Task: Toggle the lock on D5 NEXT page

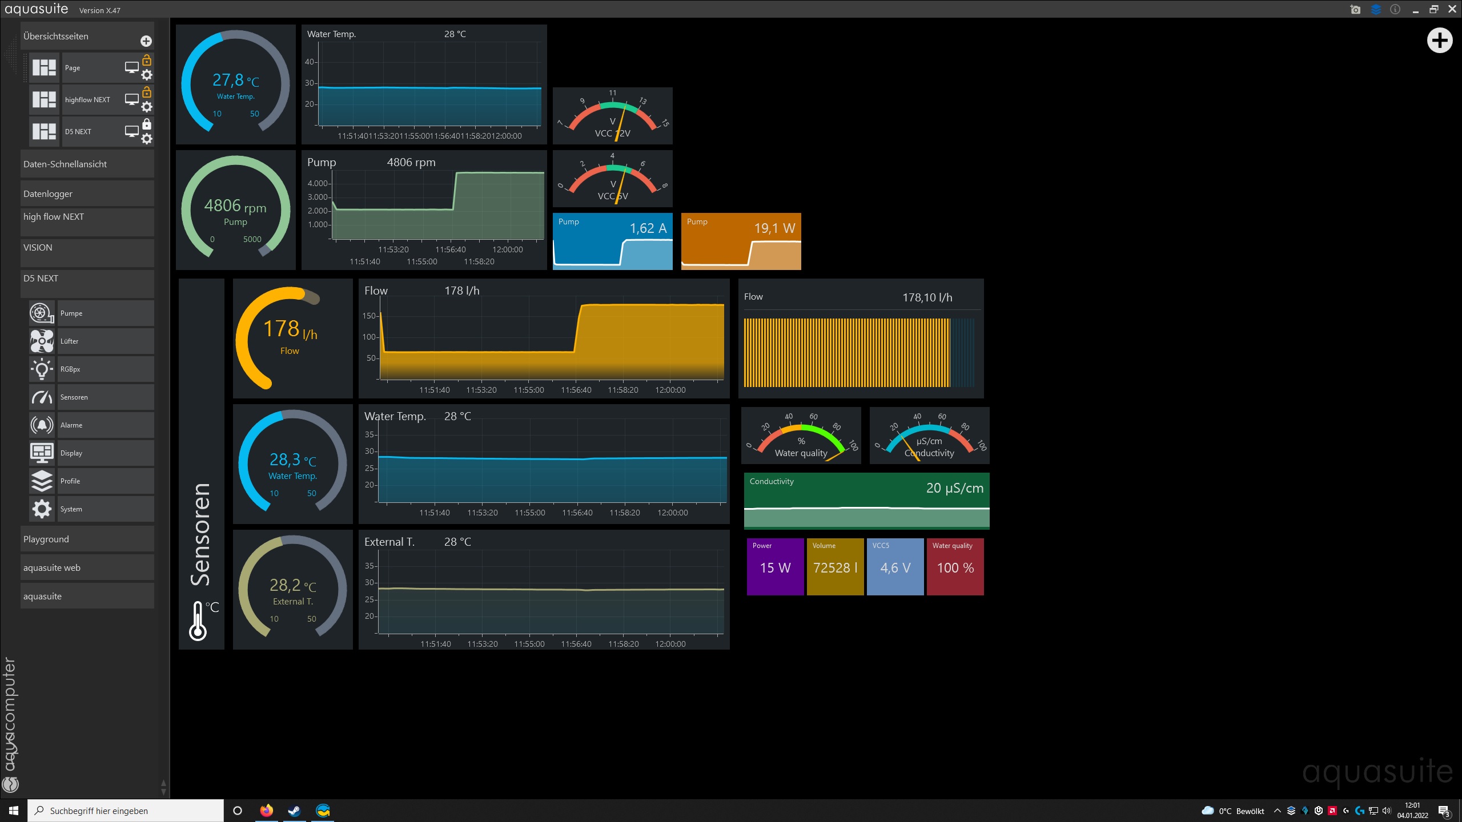Action: pyautogui.click(x=147, y=123)
